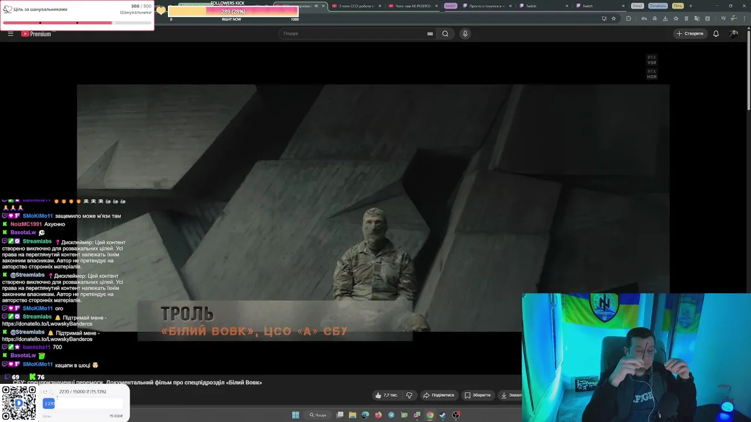Click the donation QR code
751x422 pixels.
click(19, 403)
